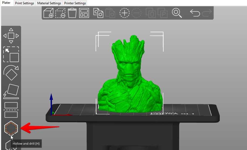The height and width of the screenshot is (150, 247).
Task: Click the Undo arrow icon
Action: [x=195, y=13]
